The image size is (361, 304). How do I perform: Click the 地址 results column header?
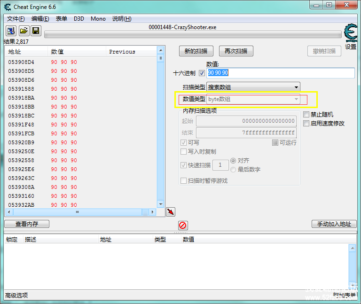pos(26,52)
